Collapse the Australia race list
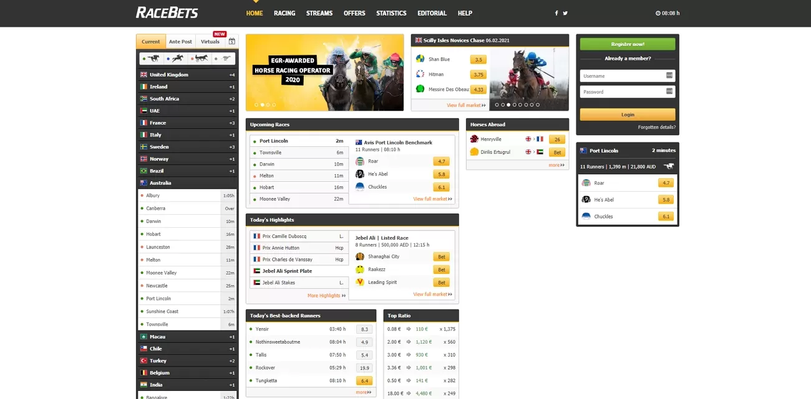Image resolution: width=811 pixels, height=399 pixels. click(187, 183)
